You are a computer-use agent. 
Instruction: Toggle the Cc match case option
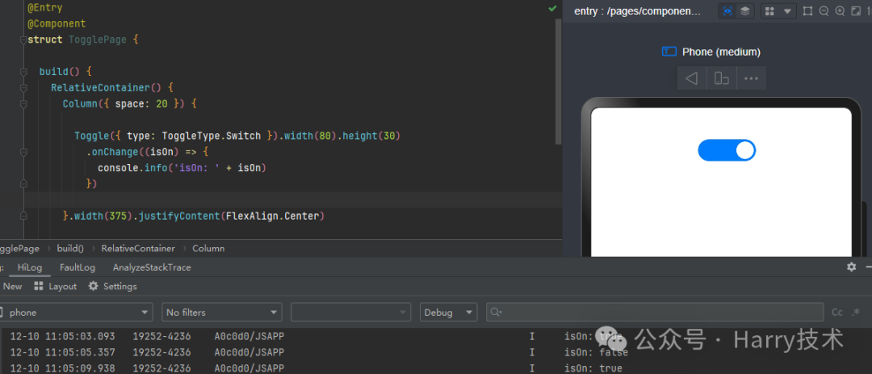click(x=837, y=313)
